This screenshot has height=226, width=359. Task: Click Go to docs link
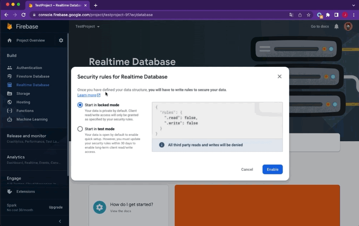(320, 26)
